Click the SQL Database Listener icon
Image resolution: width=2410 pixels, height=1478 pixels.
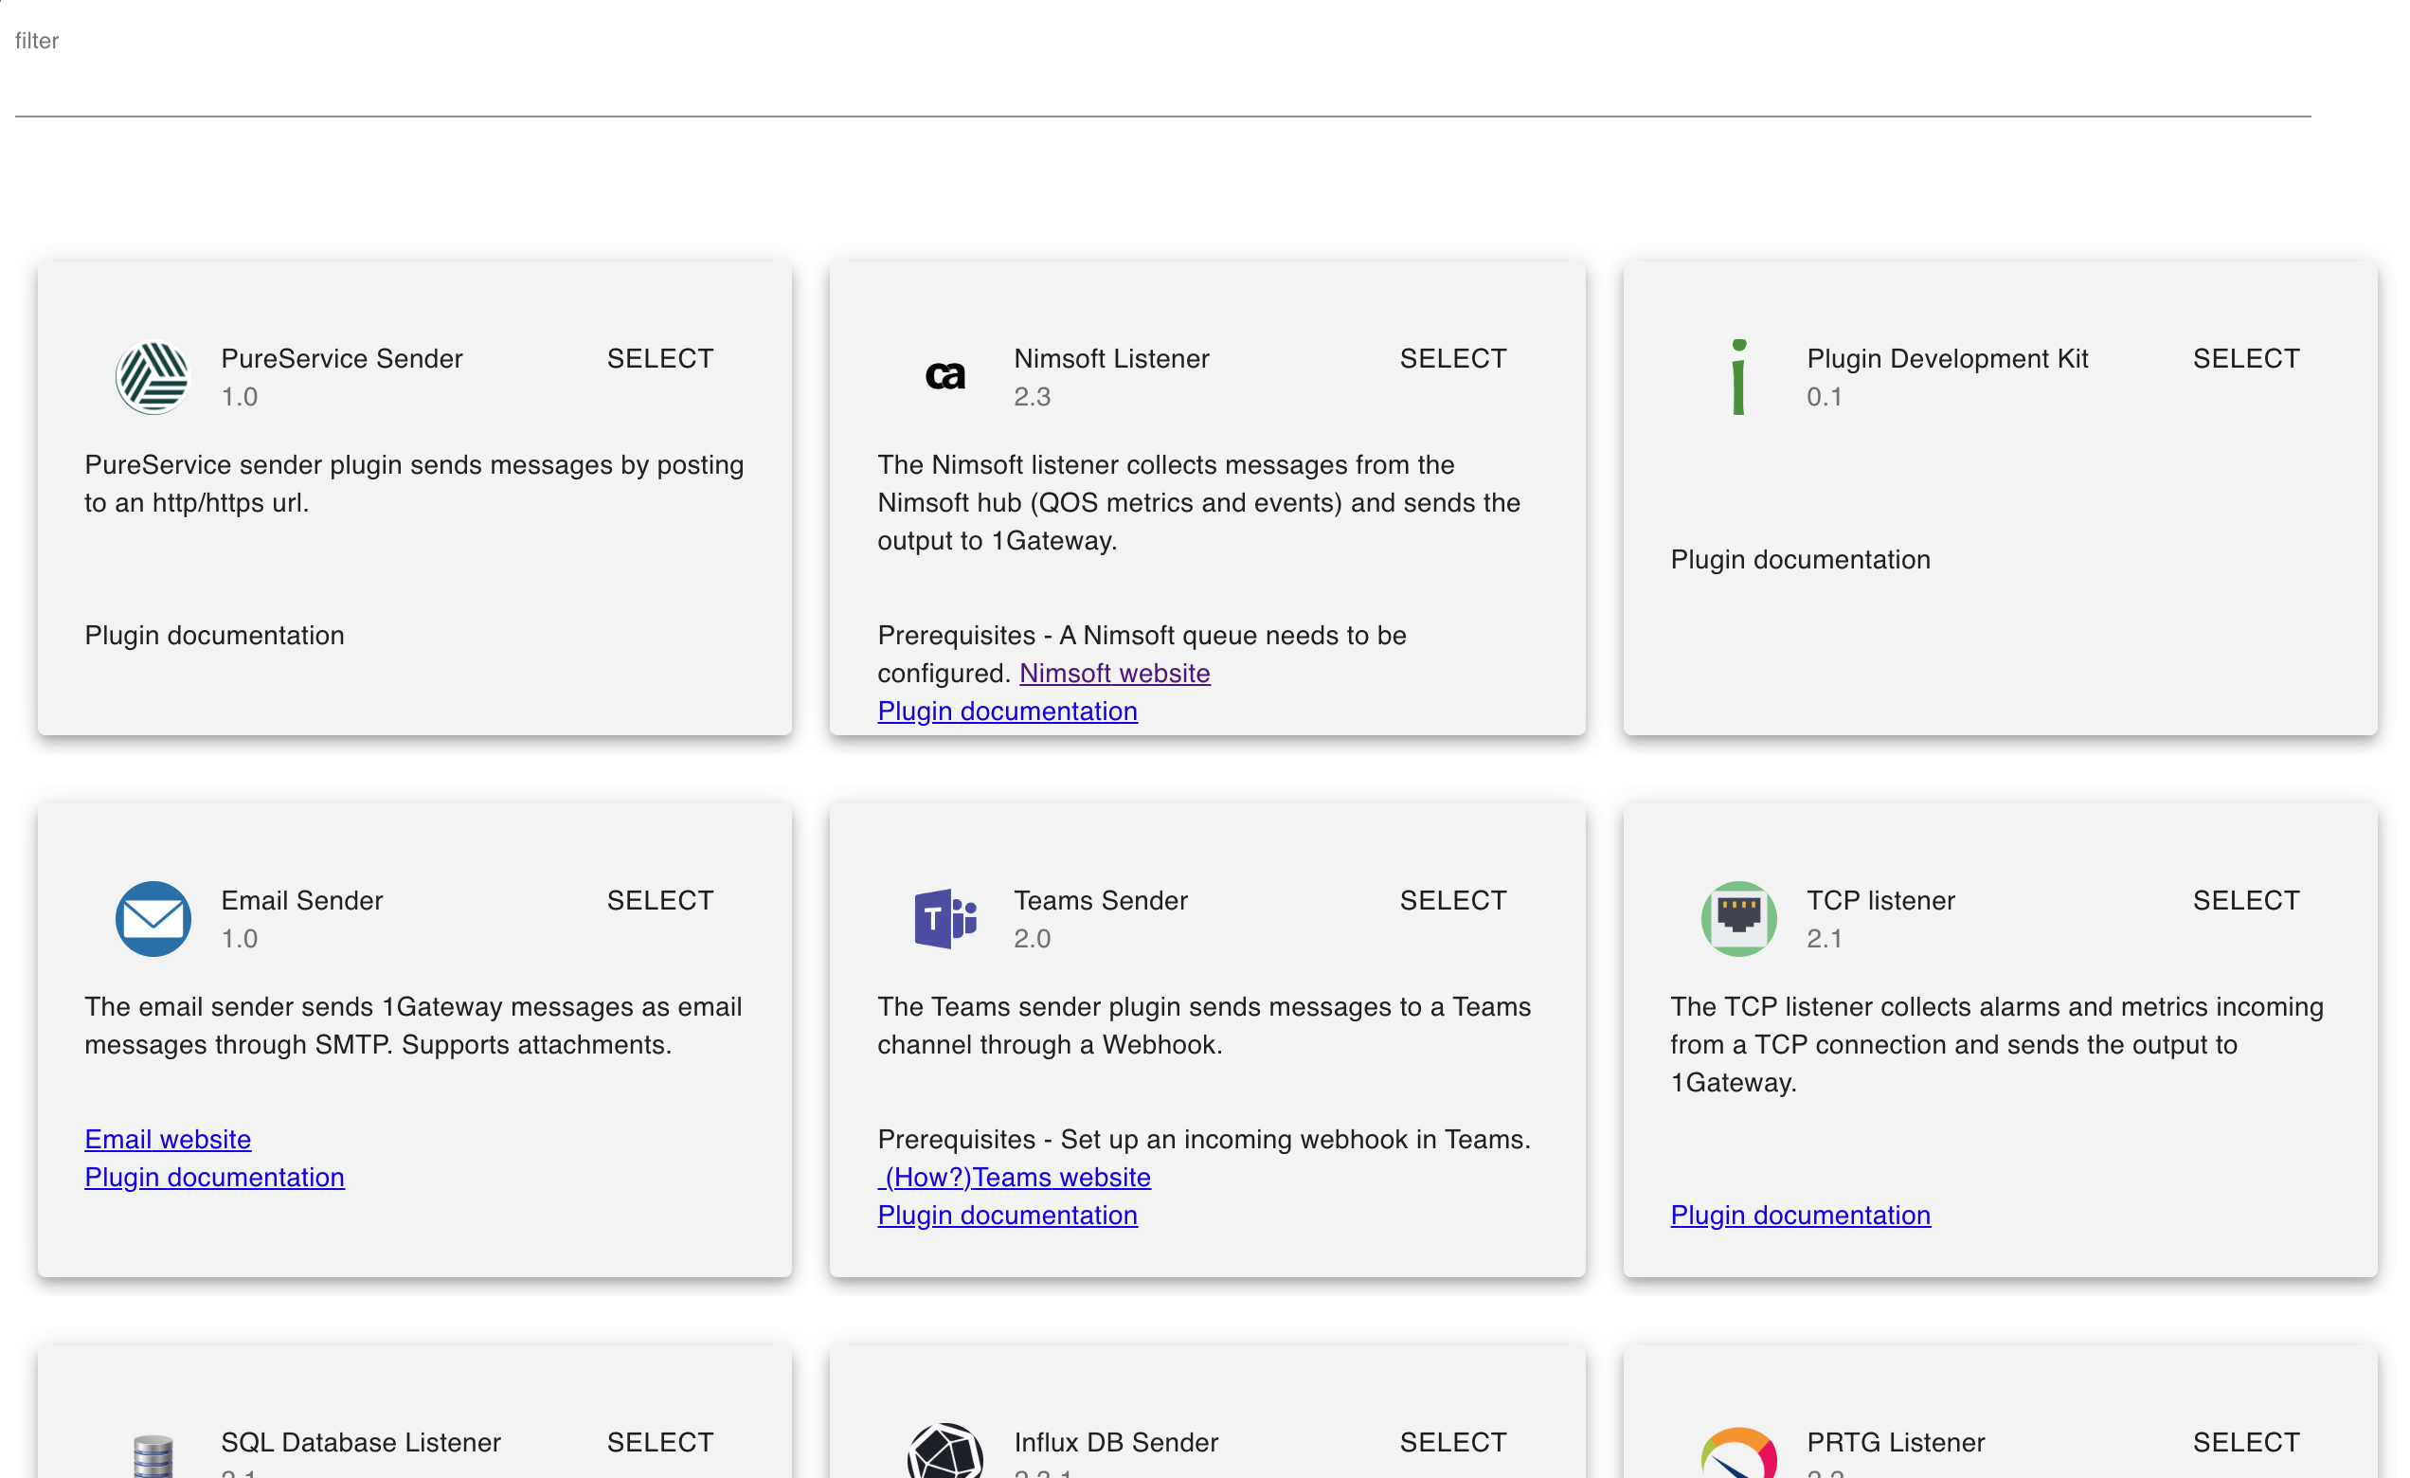(x=153, y=1454)
